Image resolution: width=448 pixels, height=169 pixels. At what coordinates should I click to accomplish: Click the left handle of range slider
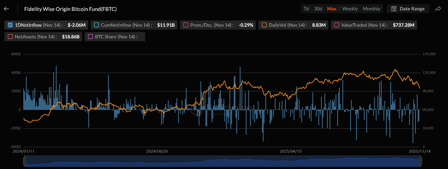[x=24, y=161]
